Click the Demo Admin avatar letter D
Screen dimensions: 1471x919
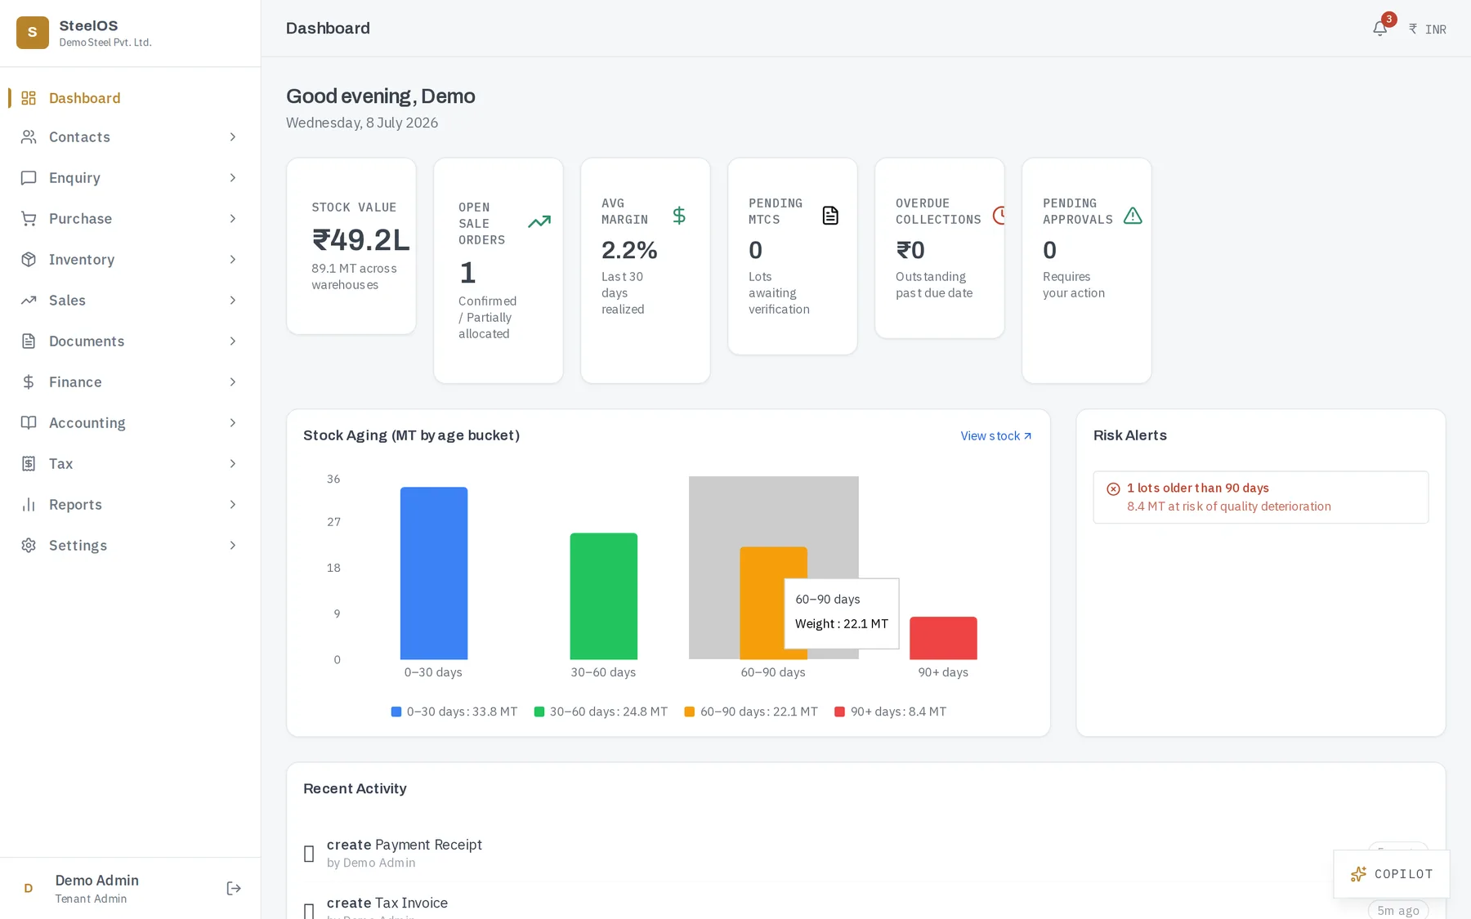pos(29,889)
